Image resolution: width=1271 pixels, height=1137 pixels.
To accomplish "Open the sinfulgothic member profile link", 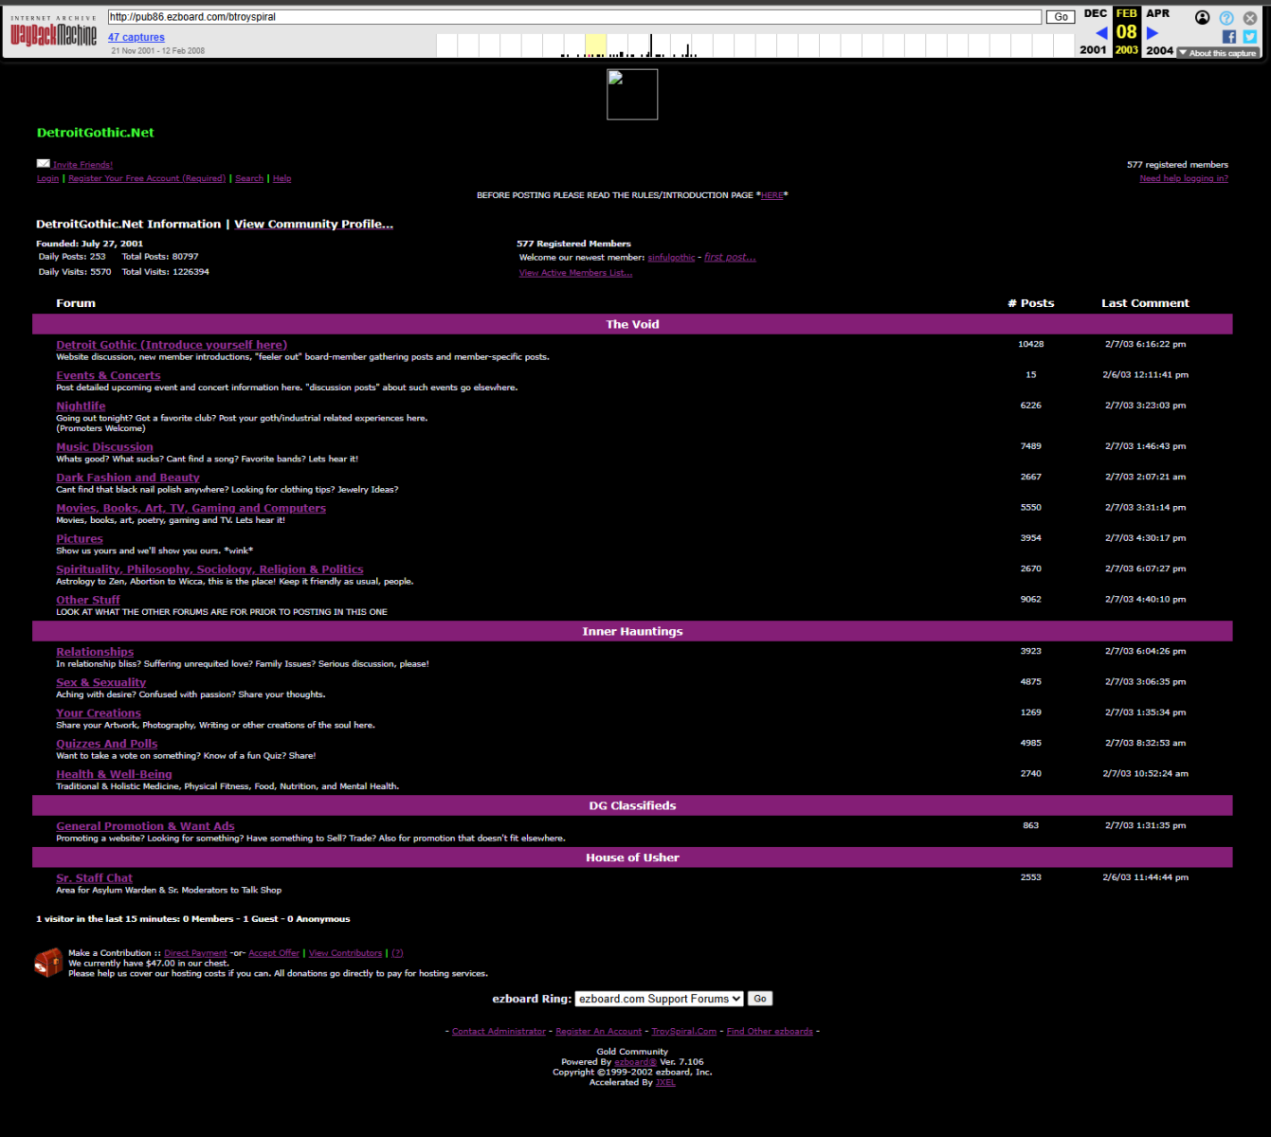I will tap(671, 257).
